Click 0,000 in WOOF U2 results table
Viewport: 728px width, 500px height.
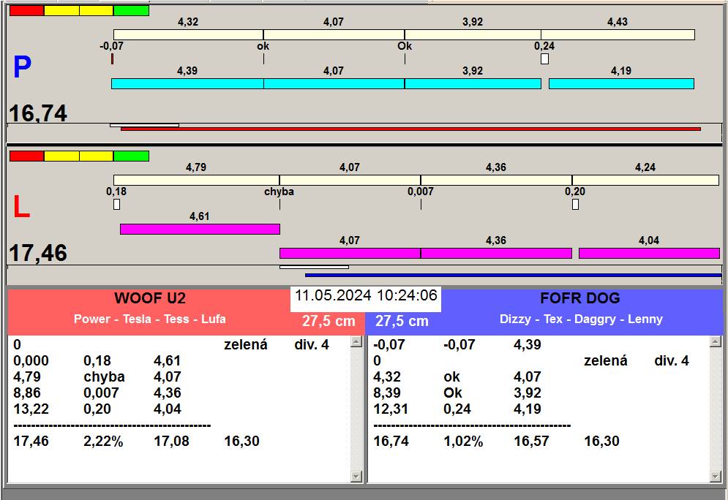click(x=31, y=360)
